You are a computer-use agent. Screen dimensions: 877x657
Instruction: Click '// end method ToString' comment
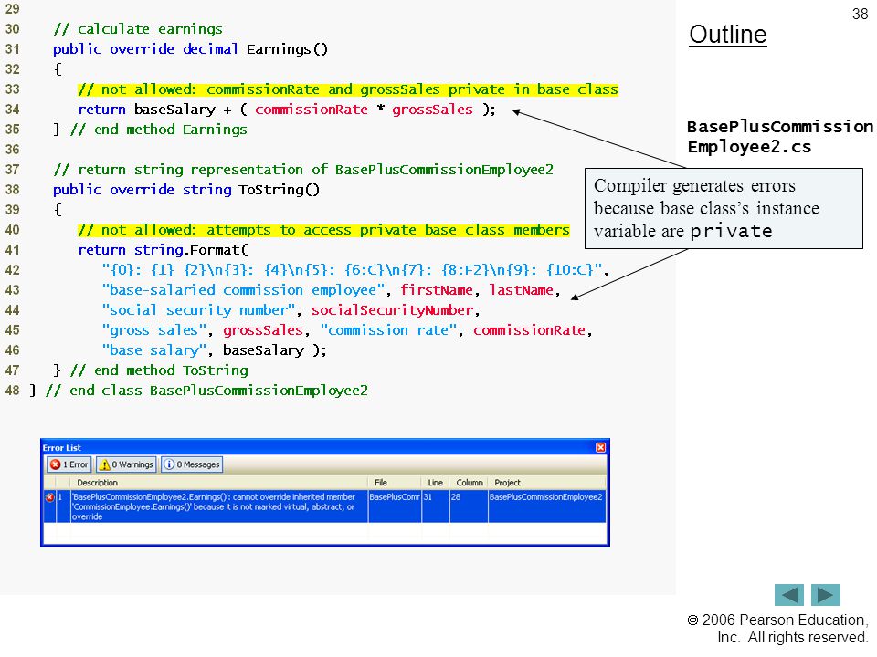coord(159,371)
